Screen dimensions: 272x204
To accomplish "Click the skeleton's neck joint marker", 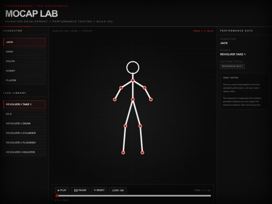I will coord(132,80).
